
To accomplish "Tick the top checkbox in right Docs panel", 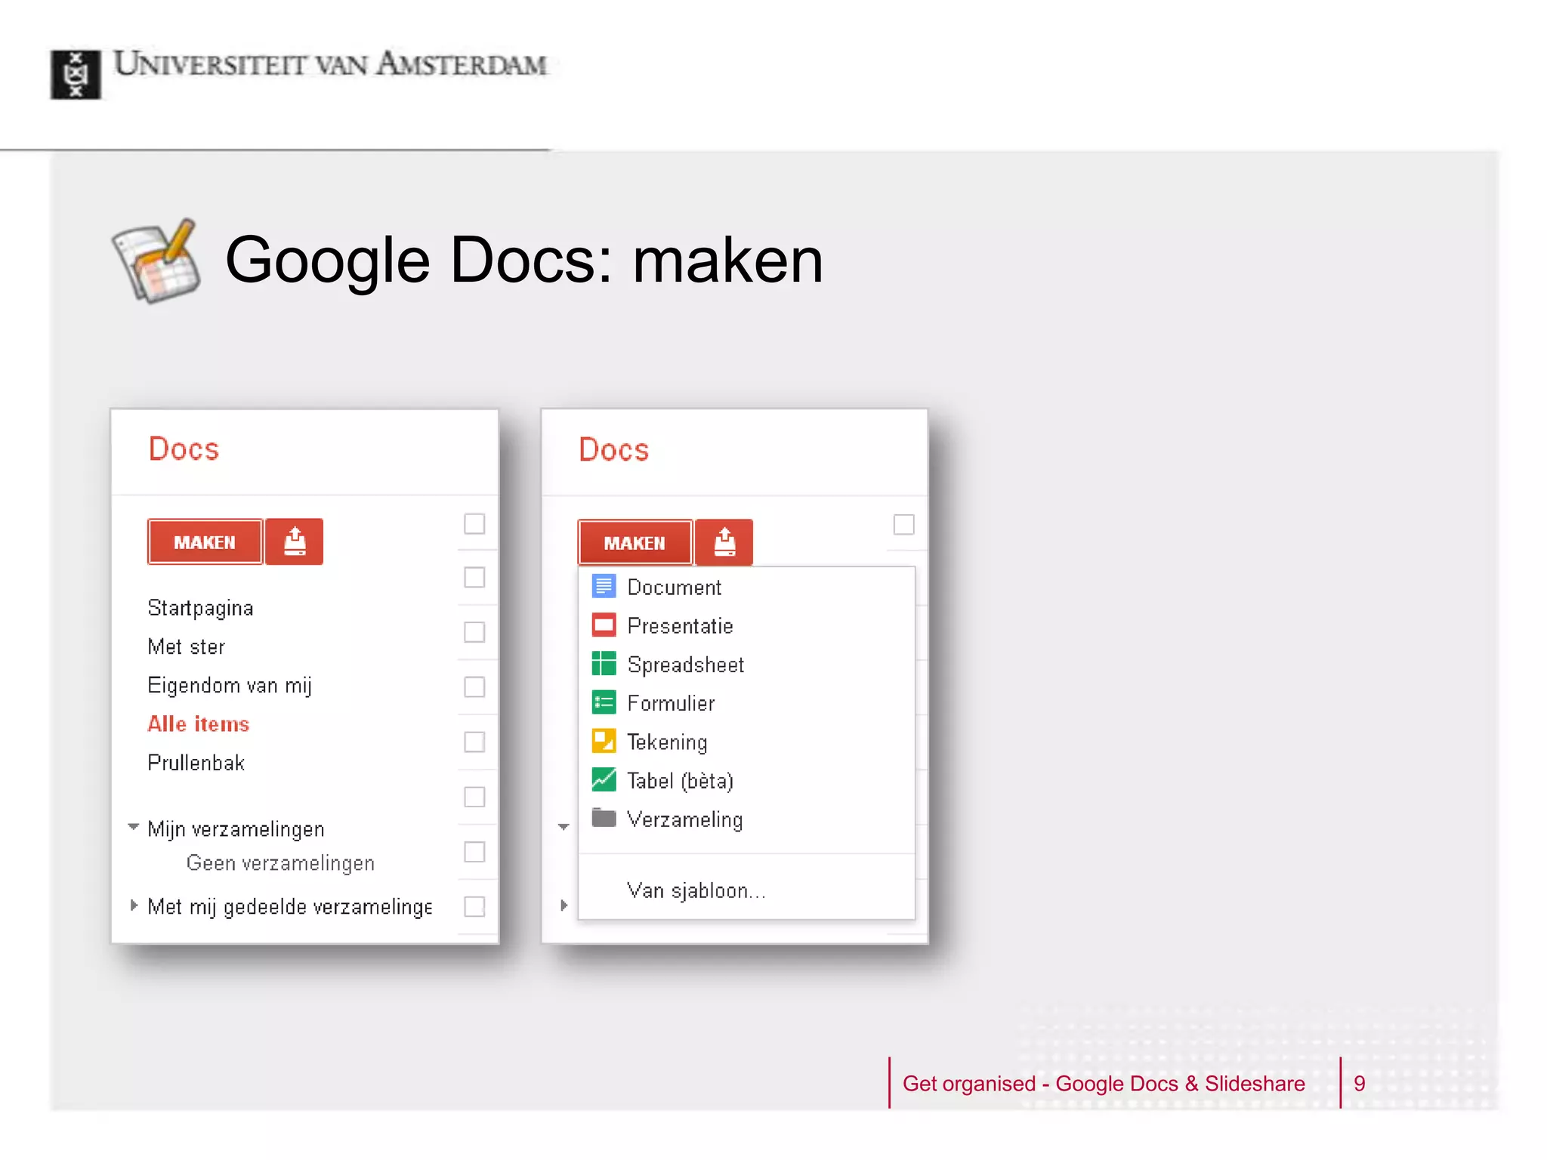I will (903, 524).
